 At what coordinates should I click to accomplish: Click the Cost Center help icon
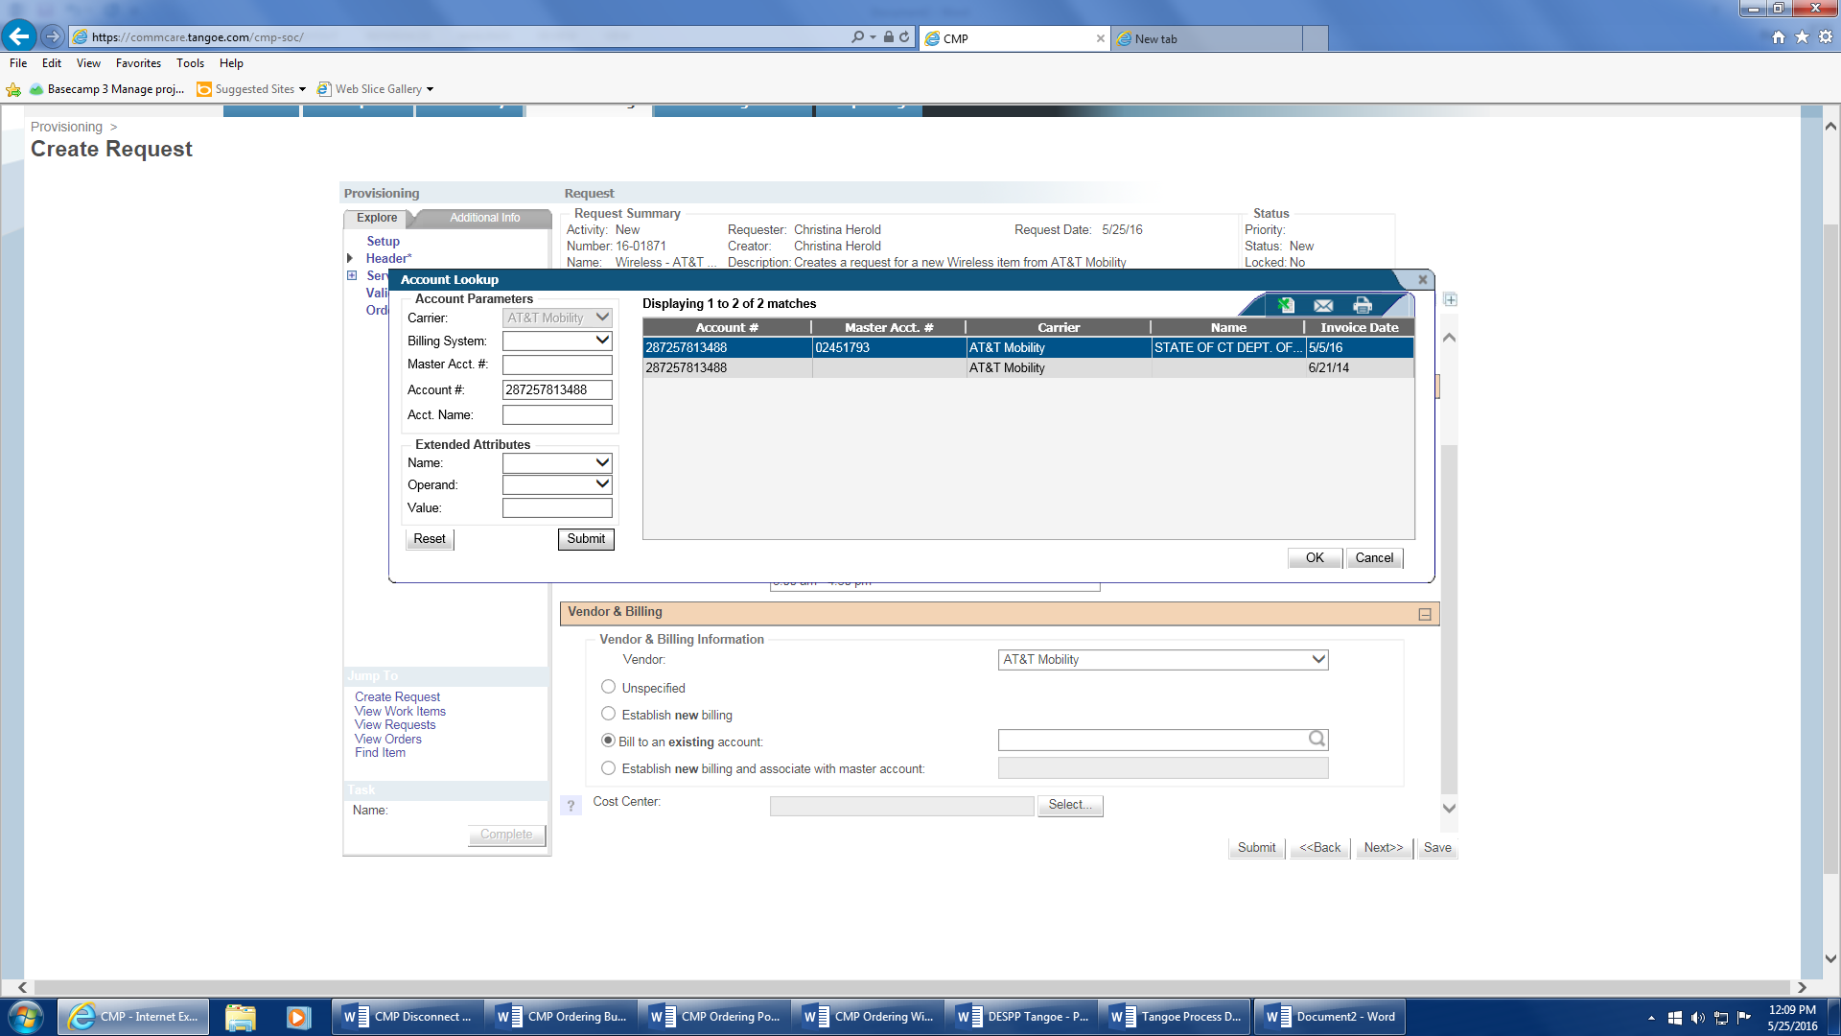(x=571, y=806)
